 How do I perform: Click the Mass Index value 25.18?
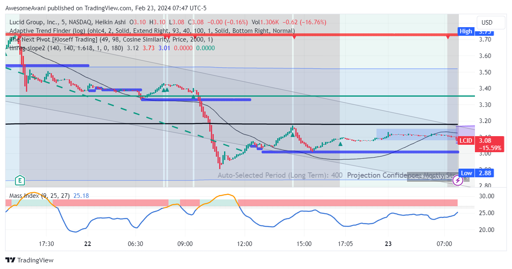point(80,196)
